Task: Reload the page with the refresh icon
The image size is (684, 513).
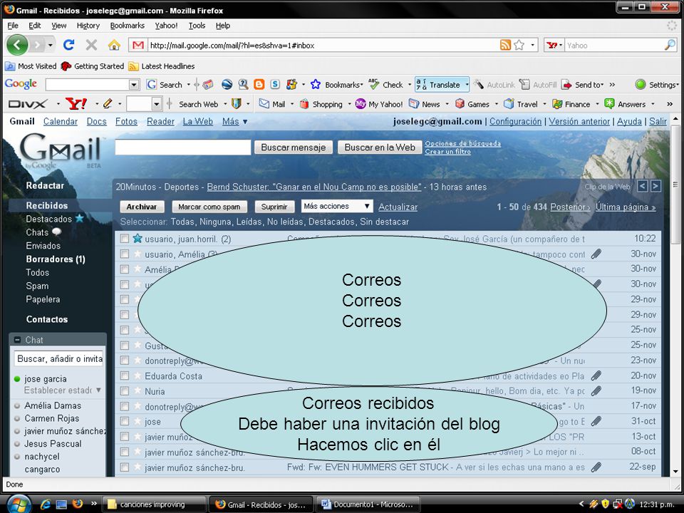Action: [x=68, y=45]
